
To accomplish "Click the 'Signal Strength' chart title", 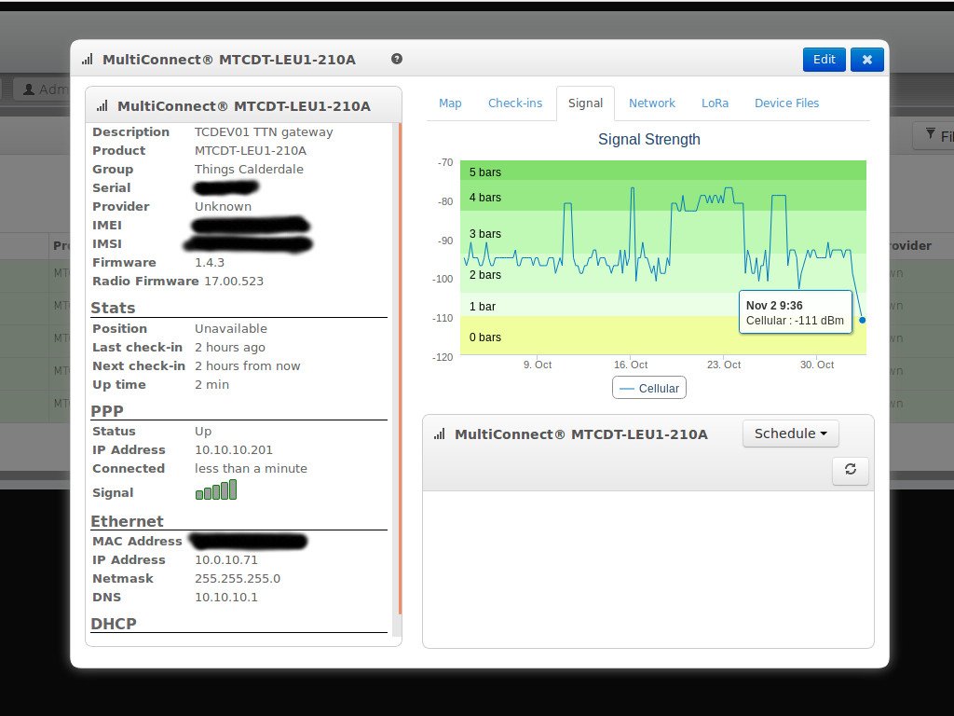I will coord(649,140).
